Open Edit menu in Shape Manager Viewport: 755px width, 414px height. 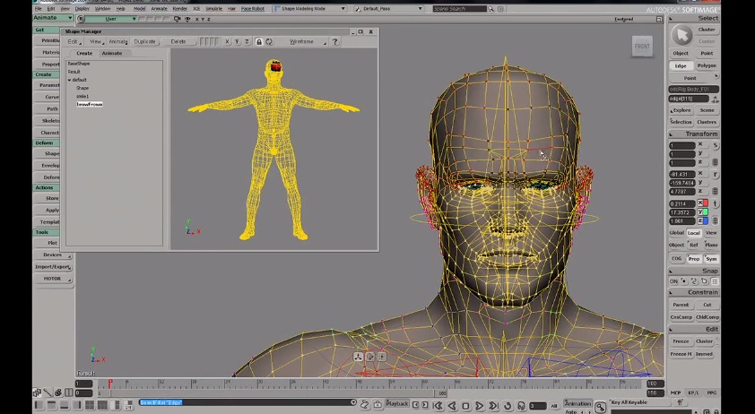(x=73, y=42)
